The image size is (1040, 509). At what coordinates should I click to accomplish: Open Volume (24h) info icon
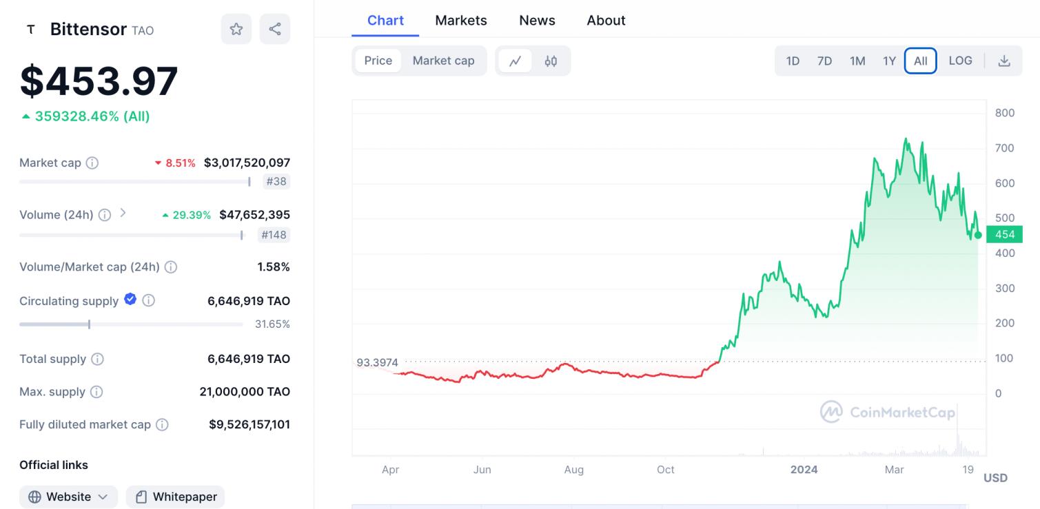tap(105, 215)
